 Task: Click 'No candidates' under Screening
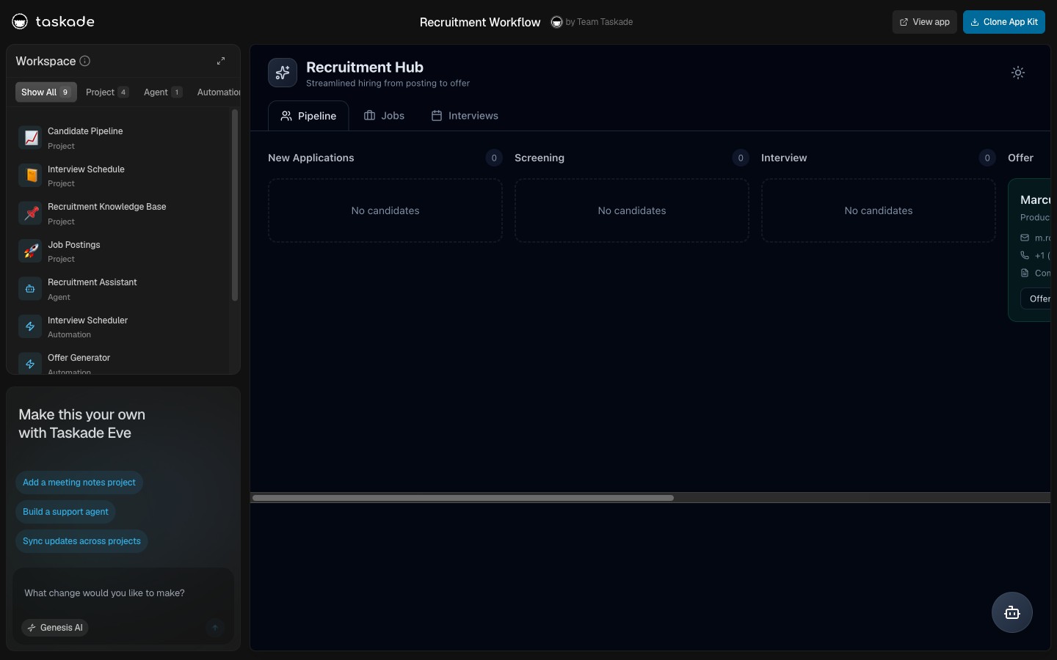(x=632, y=210)
